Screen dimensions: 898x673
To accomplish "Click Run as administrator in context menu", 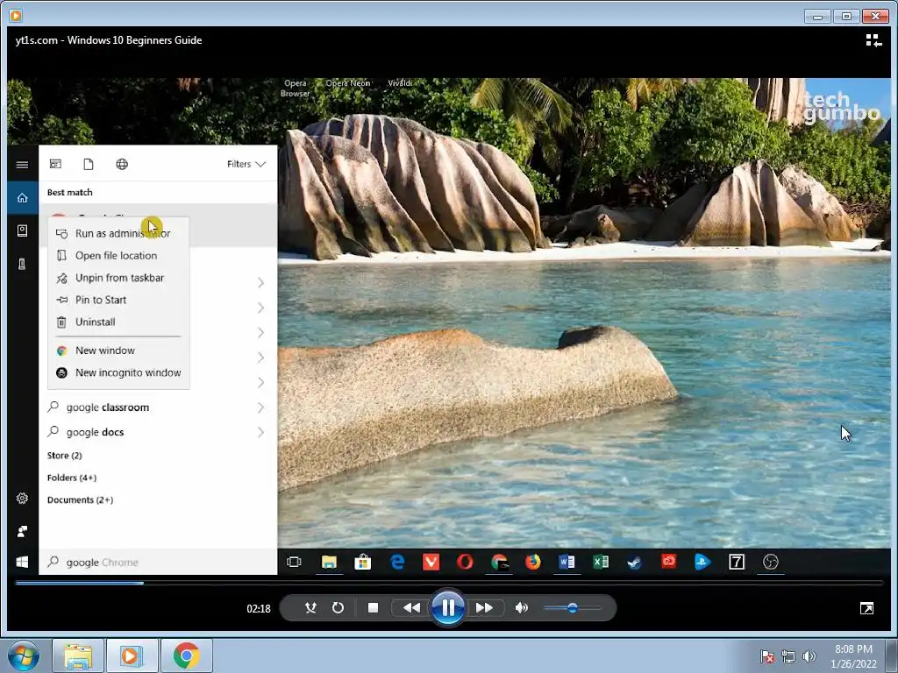I will (118, 233).
